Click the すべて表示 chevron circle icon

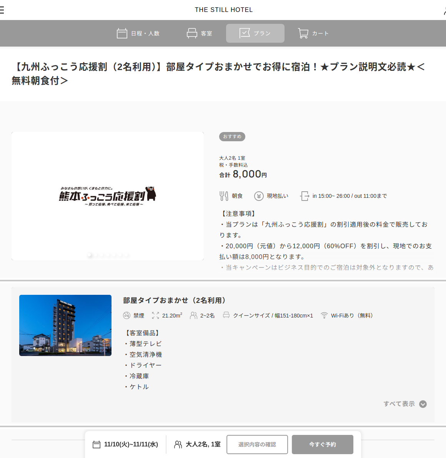pos(423,404)
